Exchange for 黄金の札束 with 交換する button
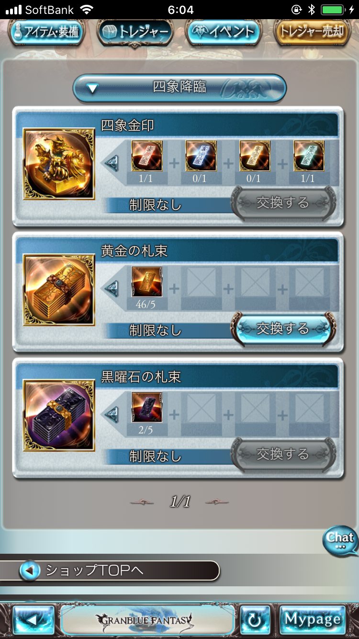Image resolution: width=359 pixels, height=639 pixels. point(283,329)
